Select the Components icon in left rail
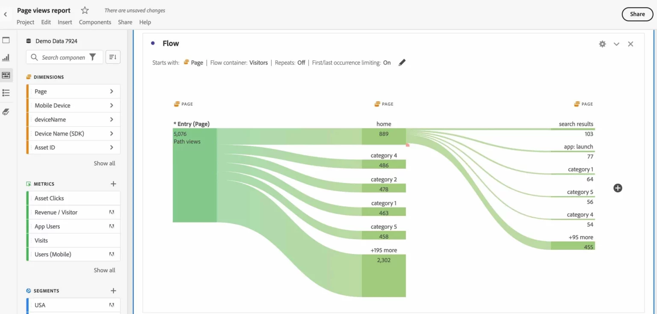 tap(6, 75)
